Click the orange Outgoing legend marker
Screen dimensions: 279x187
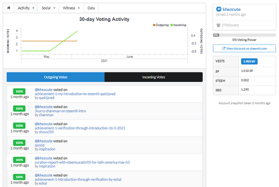154,25
